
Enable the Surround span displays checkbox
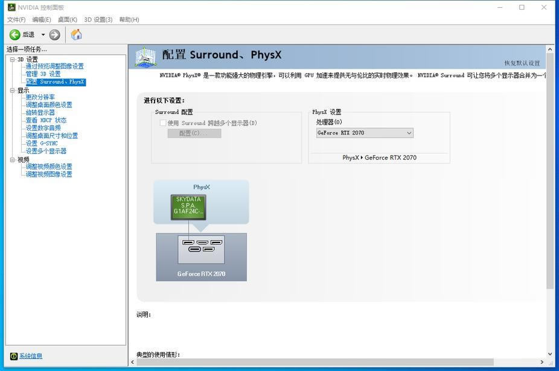[x=163, y=123]
